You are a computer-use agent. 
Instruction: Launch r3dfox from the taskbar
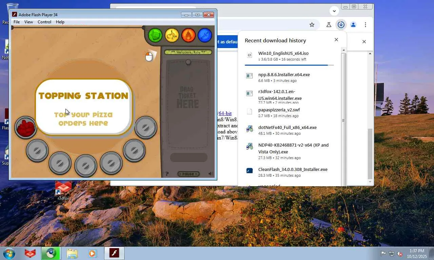tap(30, 253)
